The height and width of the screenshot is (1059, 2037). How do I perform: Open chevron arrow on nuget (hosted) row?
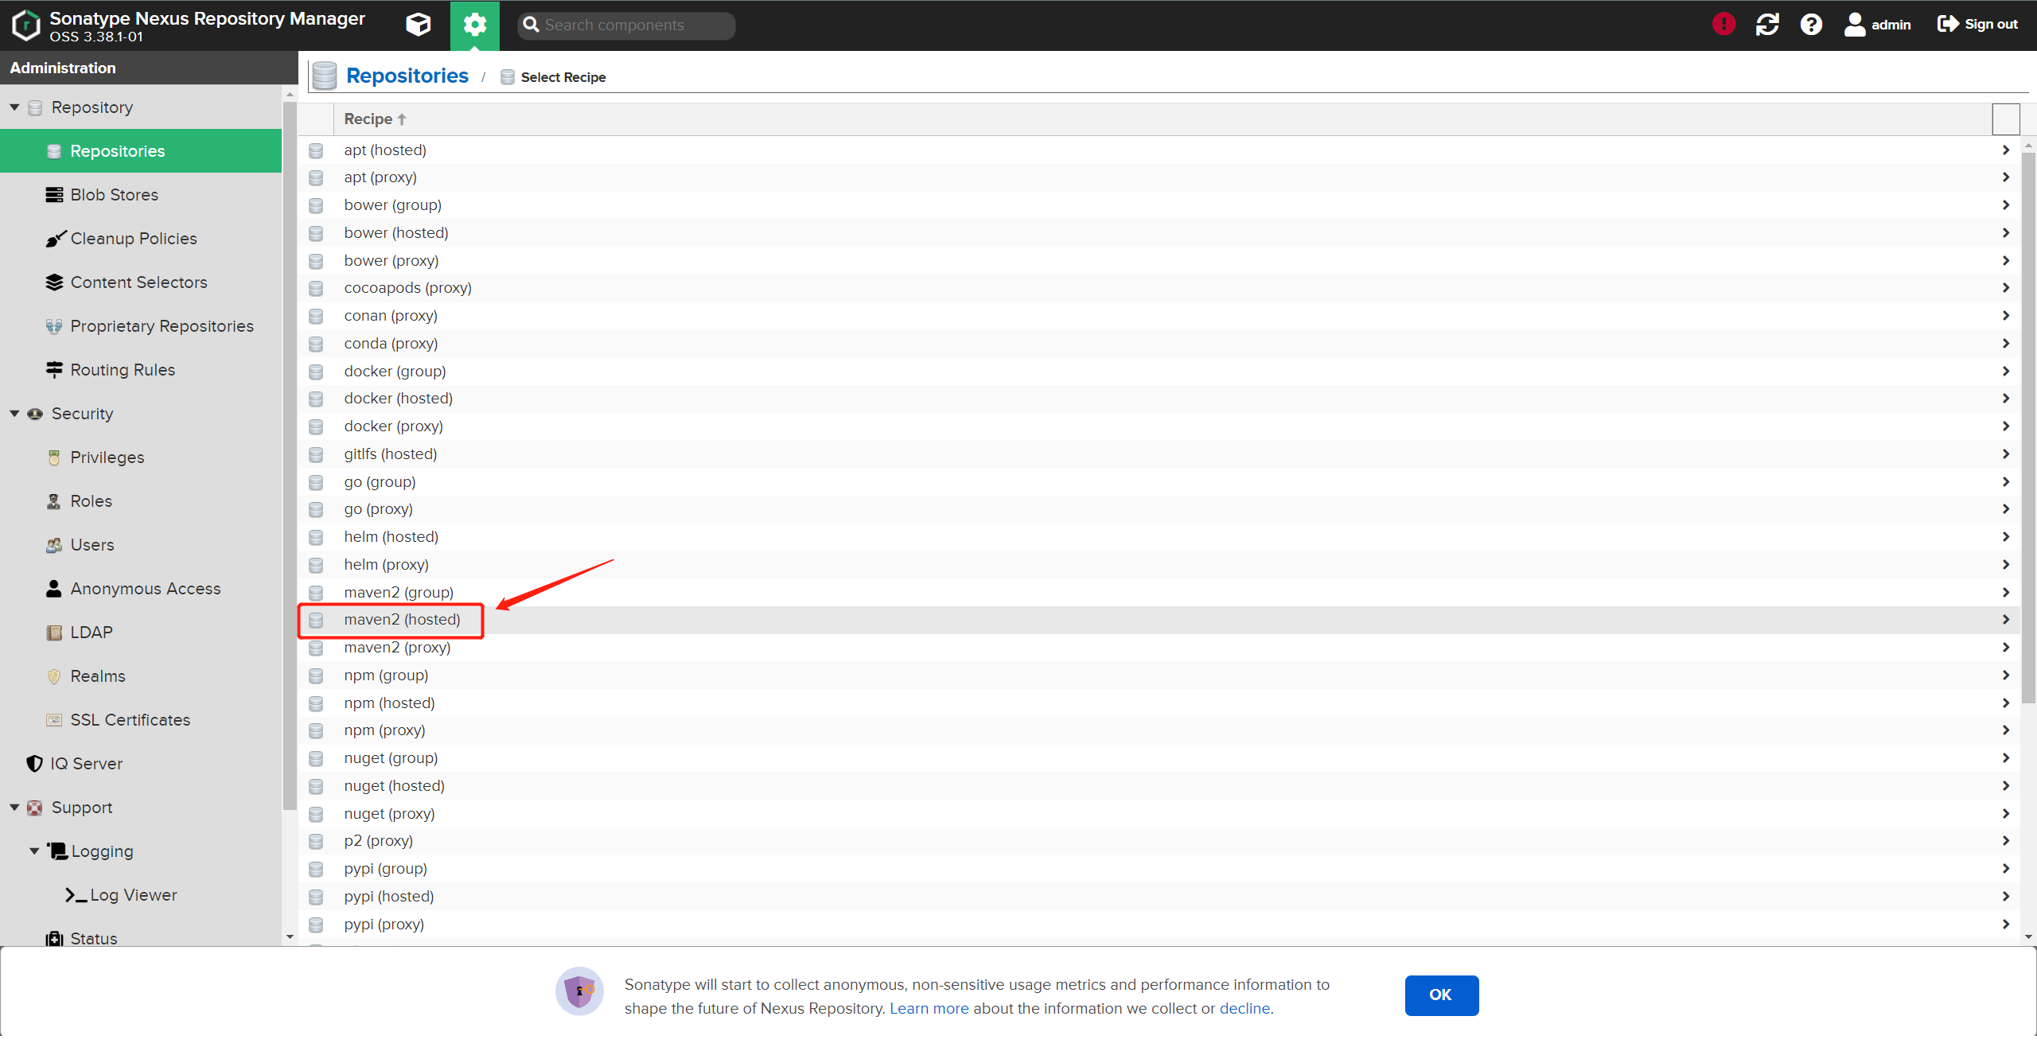click(x=2006, y=786)
